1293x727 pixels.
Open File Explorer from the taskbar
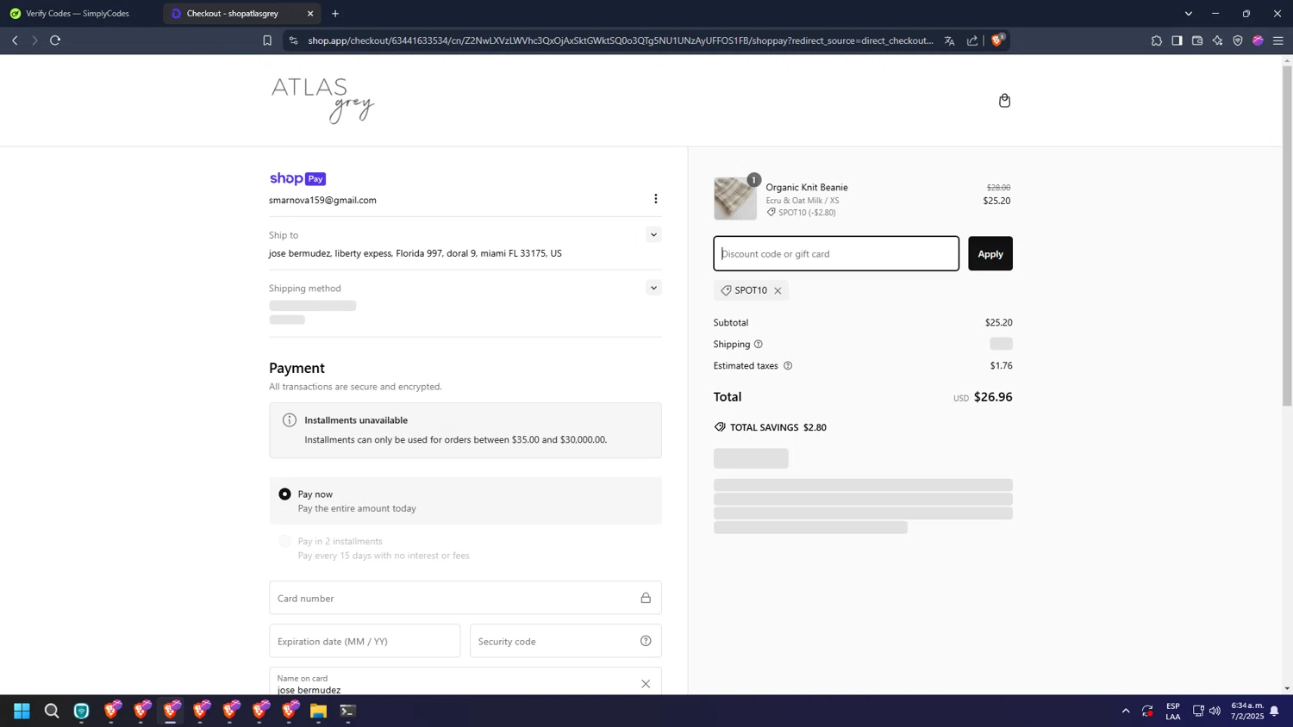[318, 711]
